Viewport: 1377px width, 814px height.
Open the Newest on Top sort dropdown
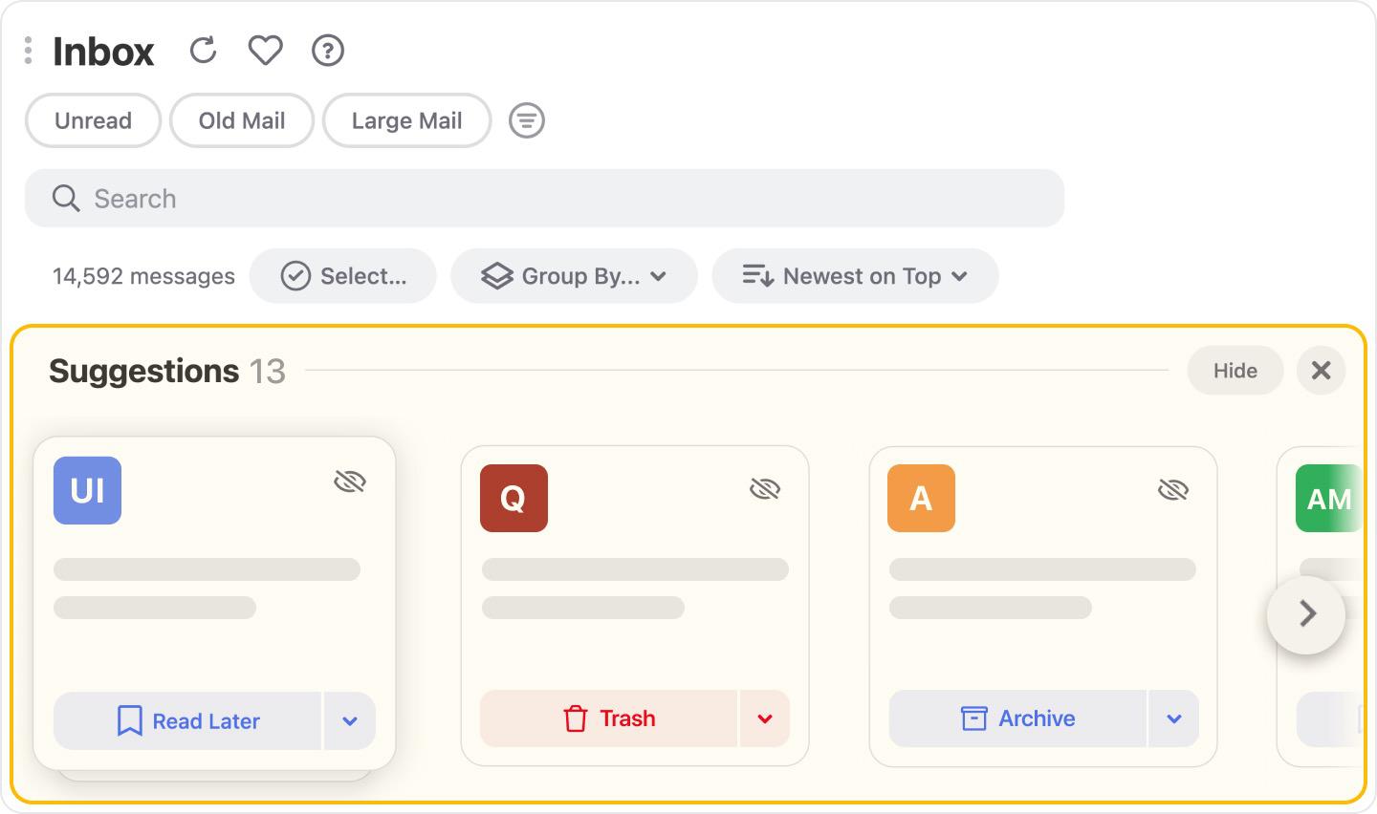[855, 276]
